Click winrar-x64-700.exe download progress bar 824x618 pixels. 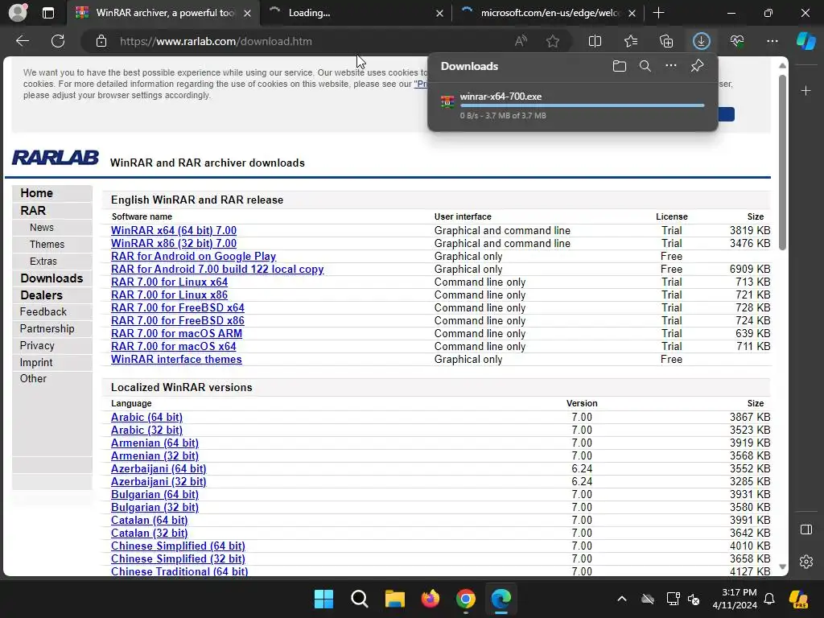(x=583, y=105)
